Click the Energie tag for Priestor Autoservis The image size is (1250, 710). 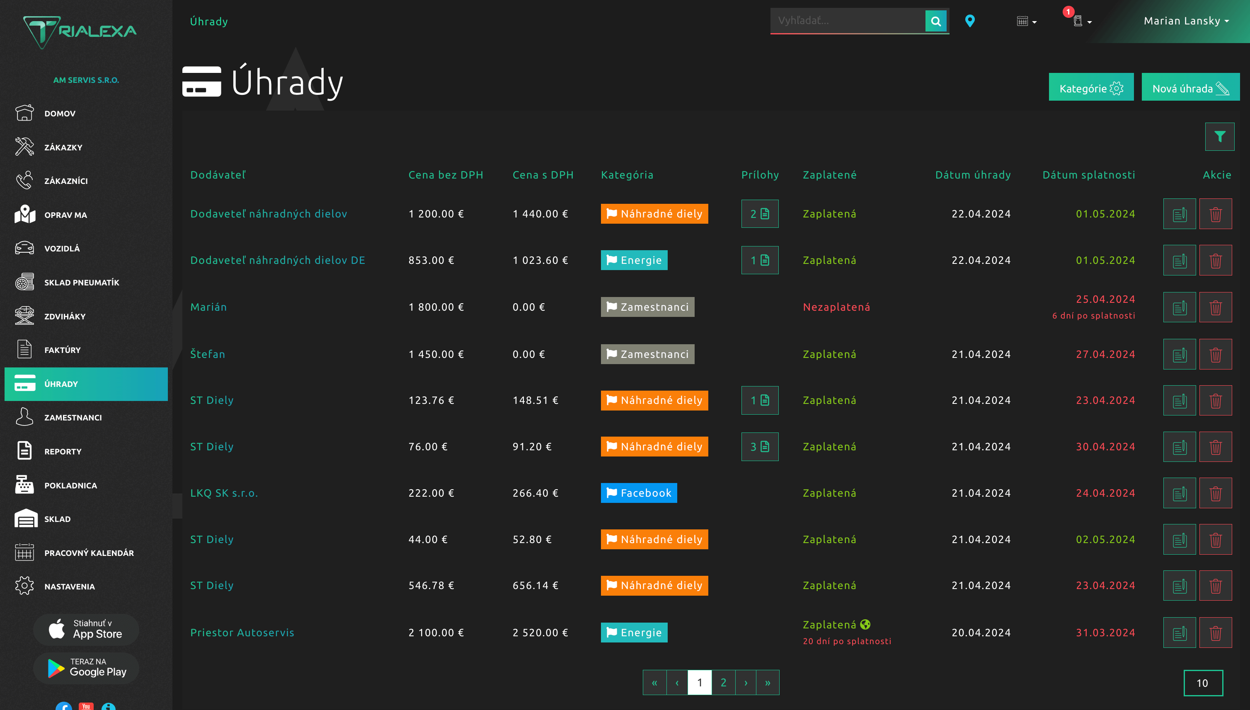click(634, 633)
